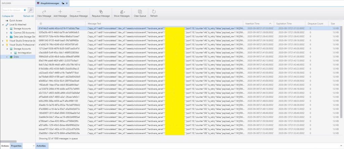Open the Activities tab
The width and height of the screenshot is (344, 149).
[41, 146]
